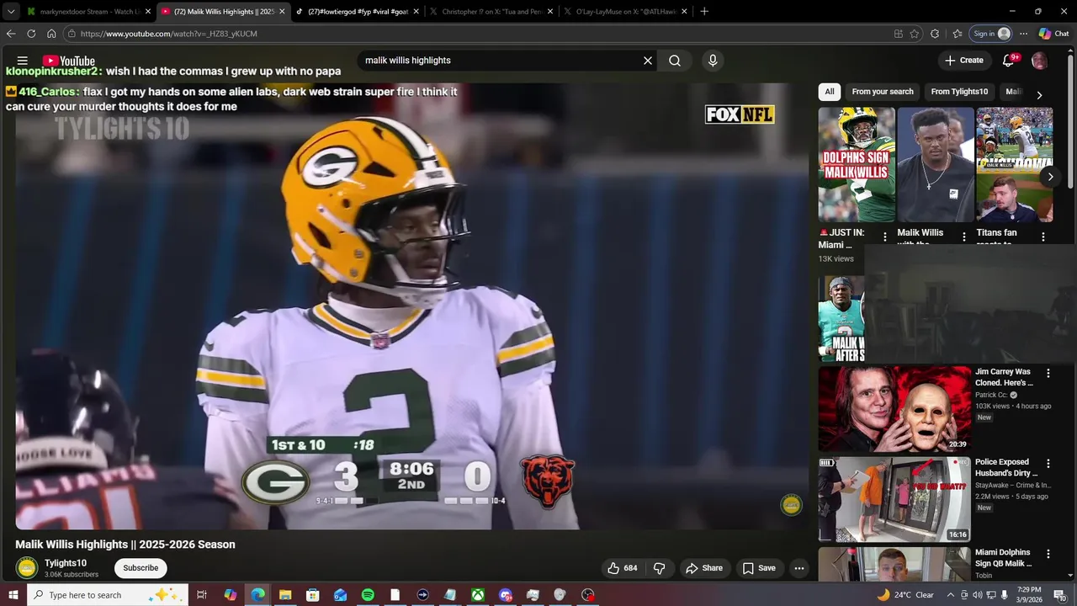Image resolution: width=1077 pixels, height=606 pixels.
Task: Click Tylights10 watermark in player corner
Action: (x=791, y=504)
